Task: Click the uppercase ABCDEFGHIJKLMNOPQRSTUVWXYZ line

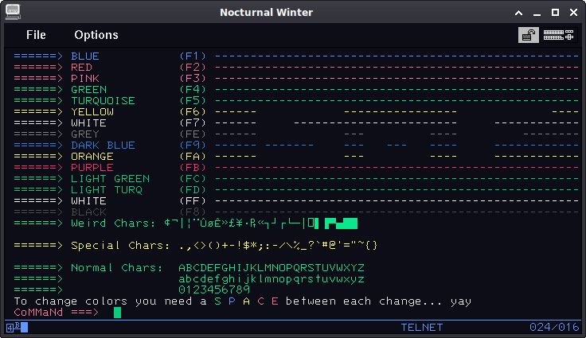Action: pyautogui.click(x=272, y=268)
